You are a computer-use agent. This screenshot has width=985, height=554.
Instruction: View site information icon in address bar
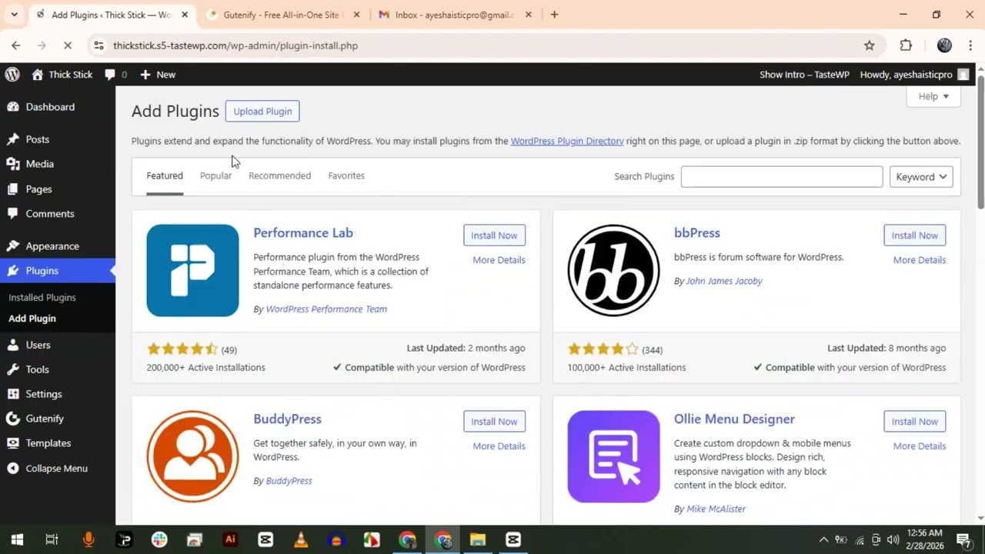98,45
